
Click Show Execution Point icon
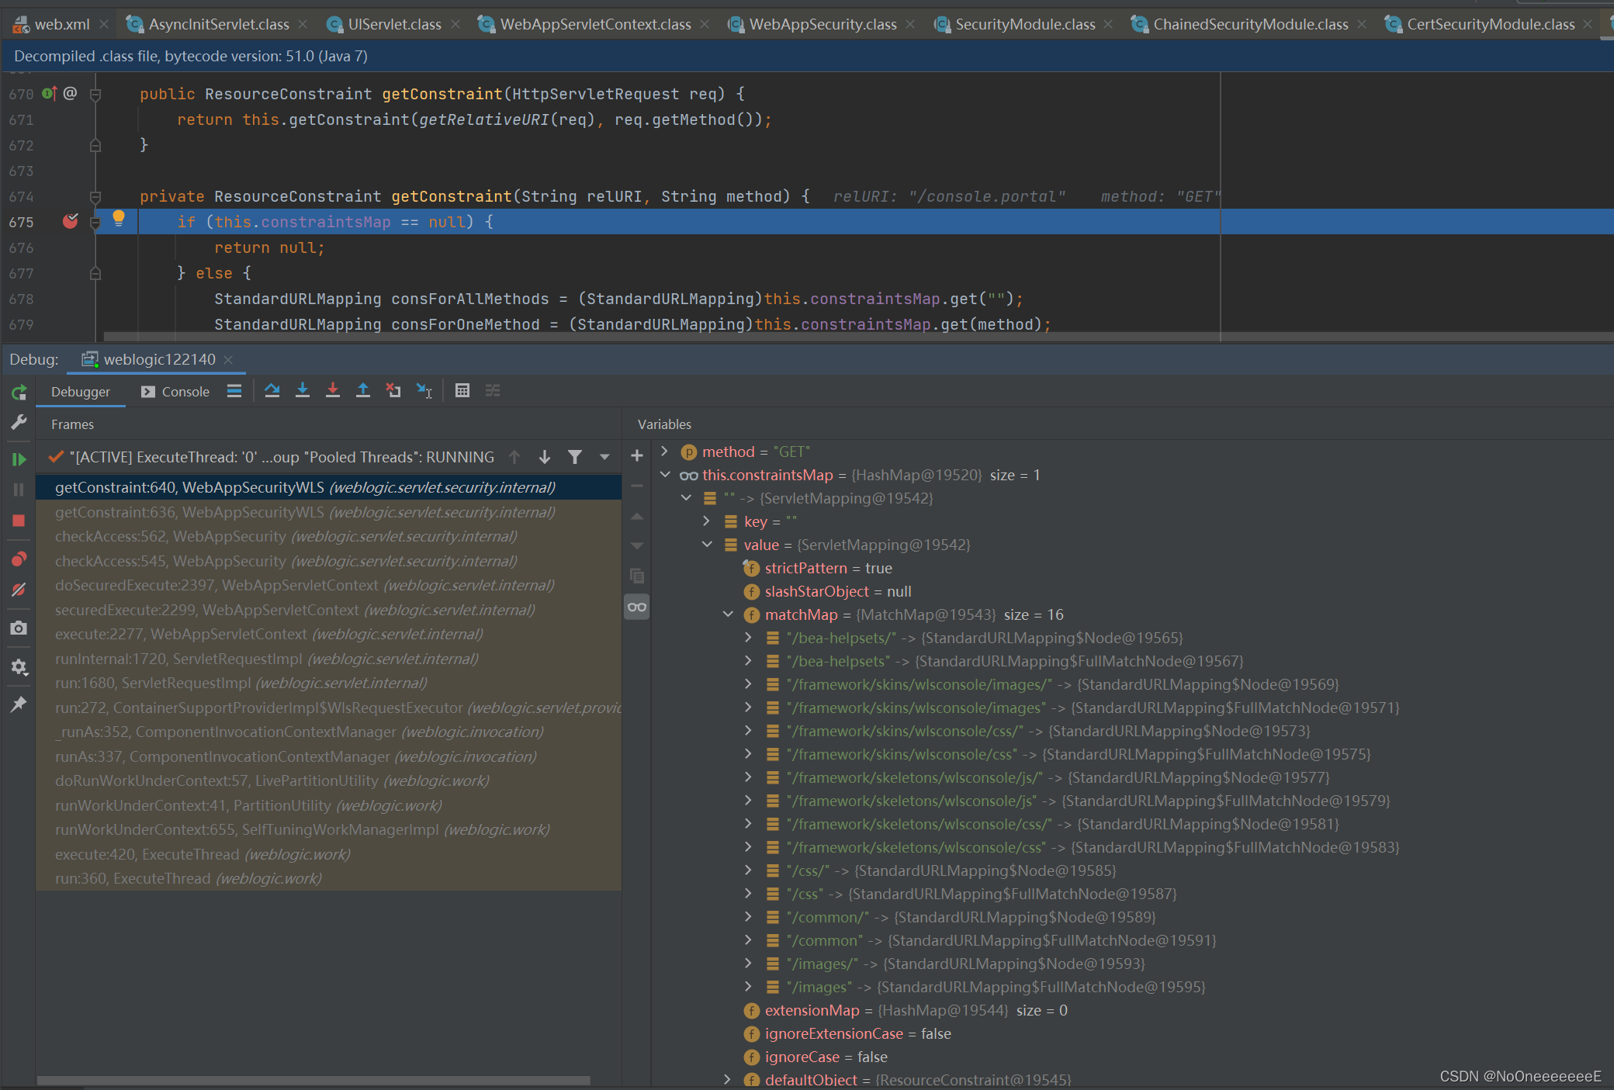(234, 391)
